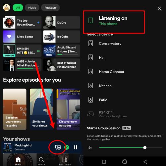Tap the PS4-214 device name
166x166 pixels.
106,113
